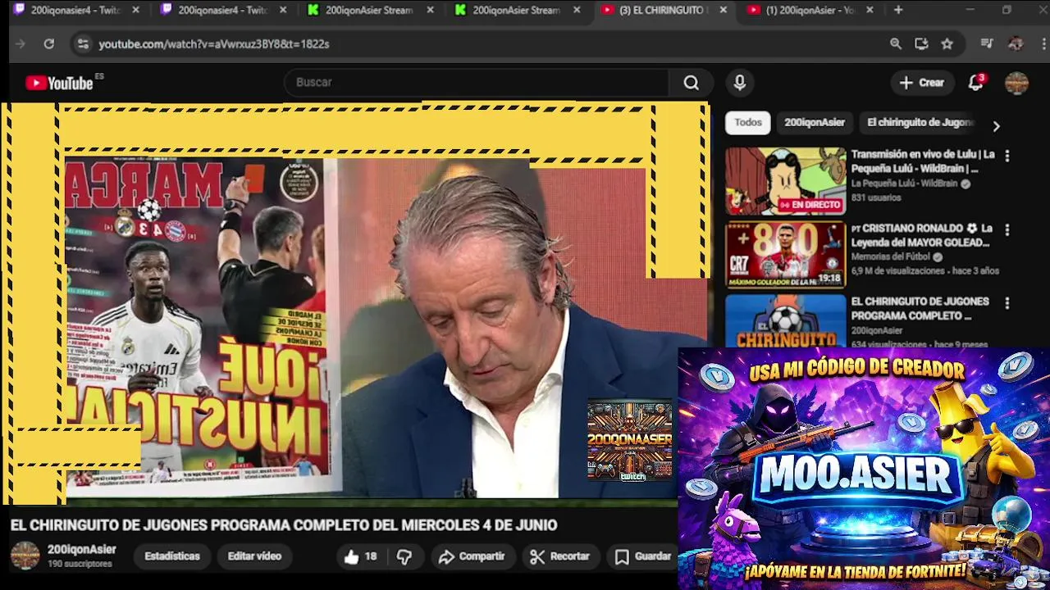The height and width of the screenshot is (590, 1050).
Task: Filter by El chiringuito de Jugones chip
Action: click(x=920, y=122)
